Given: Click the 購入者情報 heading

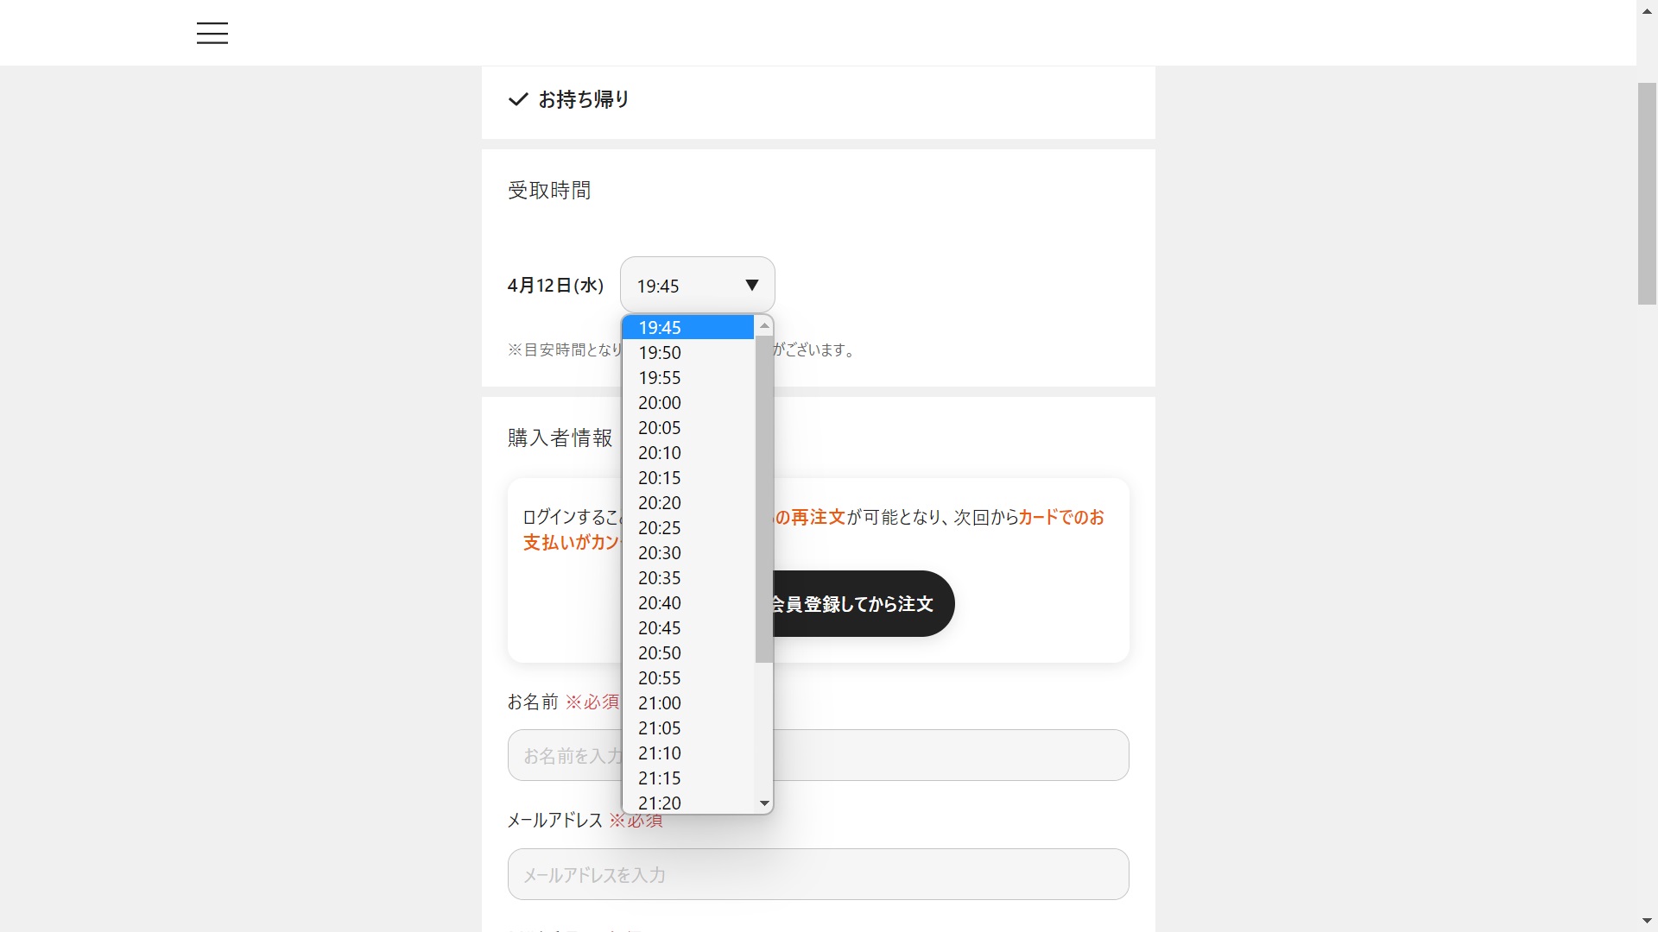Looking at the screenshot, I should coord(560,438).
